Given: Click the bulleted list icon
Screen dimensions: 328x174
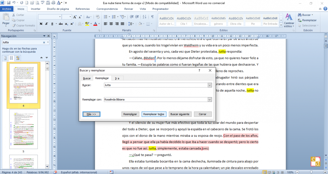Looking at the screenshot, I should (x=105, y=17).
